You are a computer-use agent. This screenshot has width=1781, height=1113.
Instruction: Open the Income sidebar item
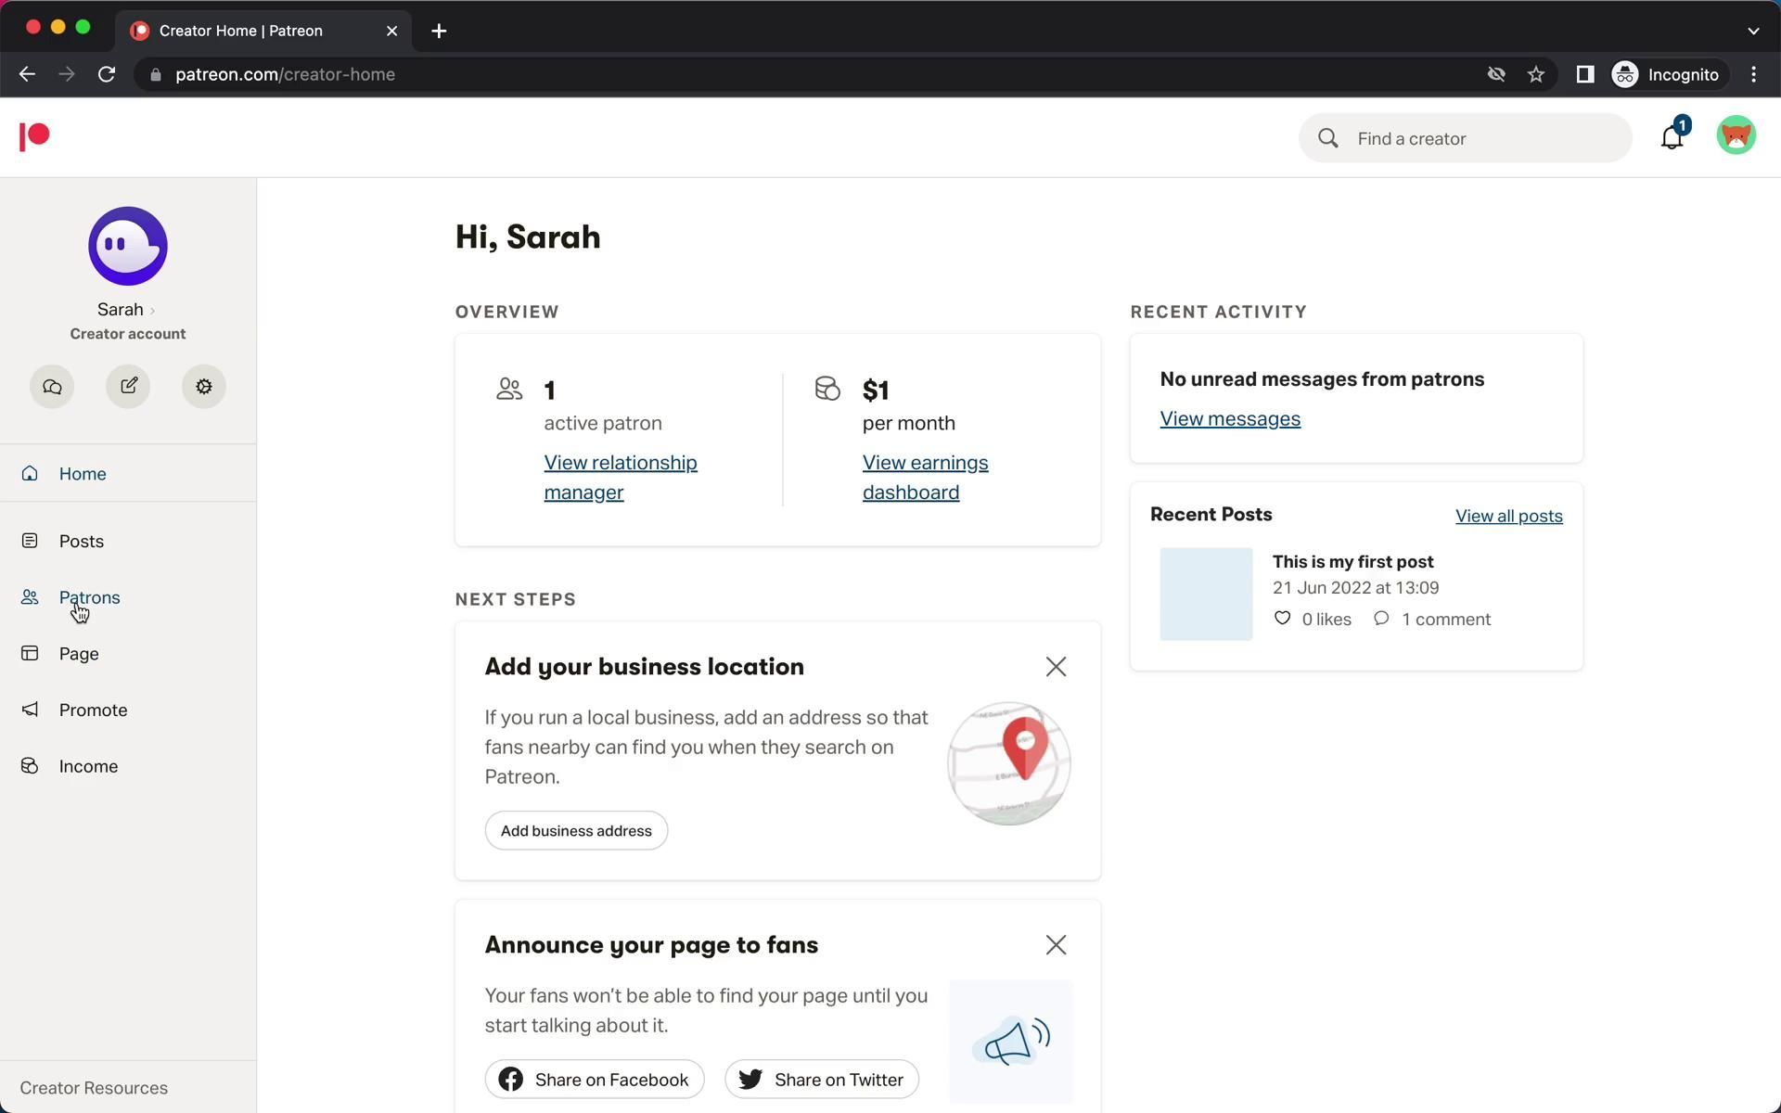[88, 766]
